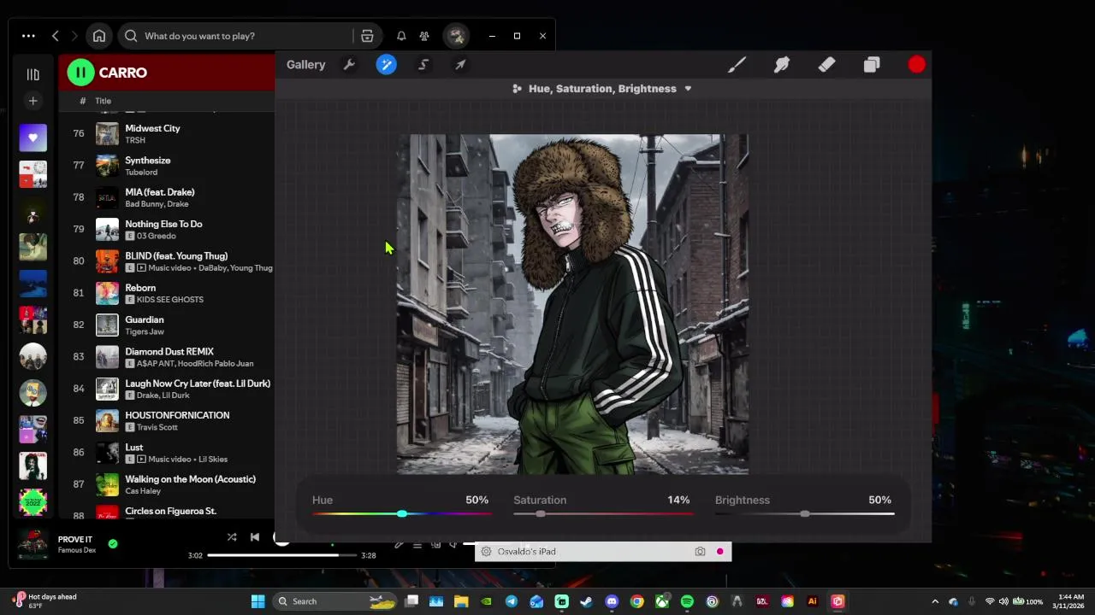Open the Layers panel icon
Screen dimensions: 1095x615
tap(872, 65)
